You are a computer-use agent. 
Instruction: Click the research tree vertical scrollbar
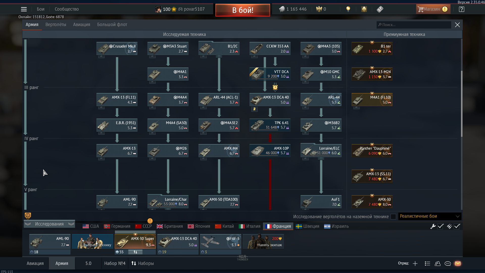(x=462, y=104)
